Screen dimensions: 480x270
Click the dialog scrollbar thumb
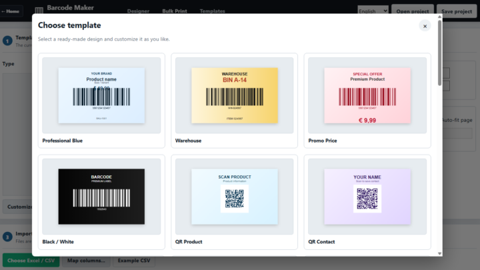pos(439,53)
